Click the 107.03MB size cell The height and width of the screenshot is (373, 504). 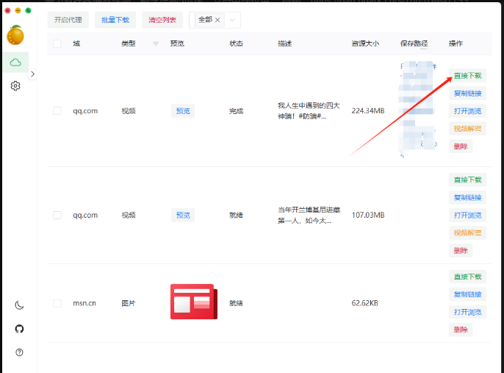click(368, 215)
